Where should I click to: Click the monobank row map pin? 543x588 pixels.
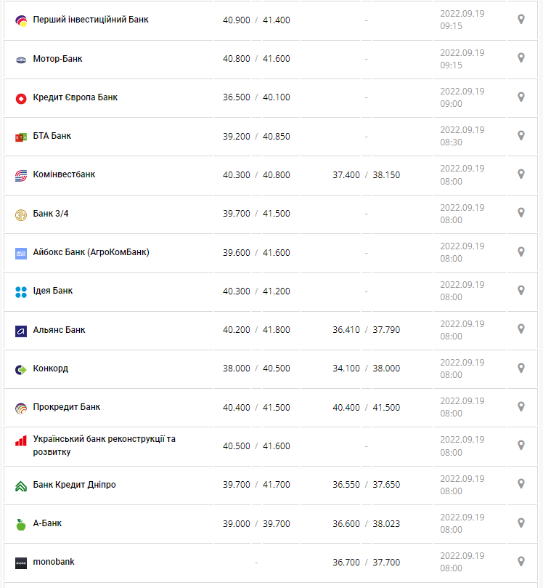pyautogui.click(x=520, y=561)
